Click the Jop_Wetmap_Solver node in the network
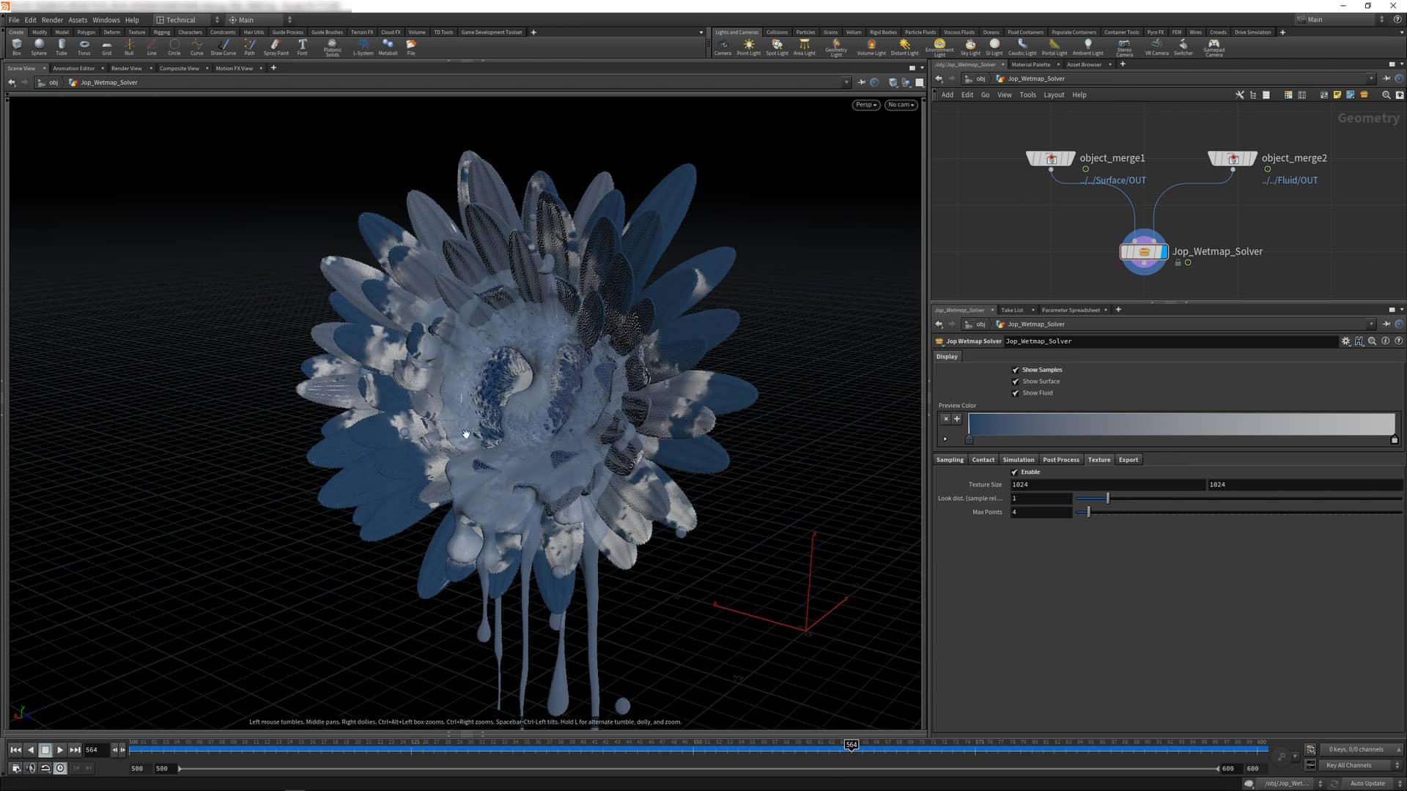This screenshot has width=1407, height=791. [x=1143, y=250]
